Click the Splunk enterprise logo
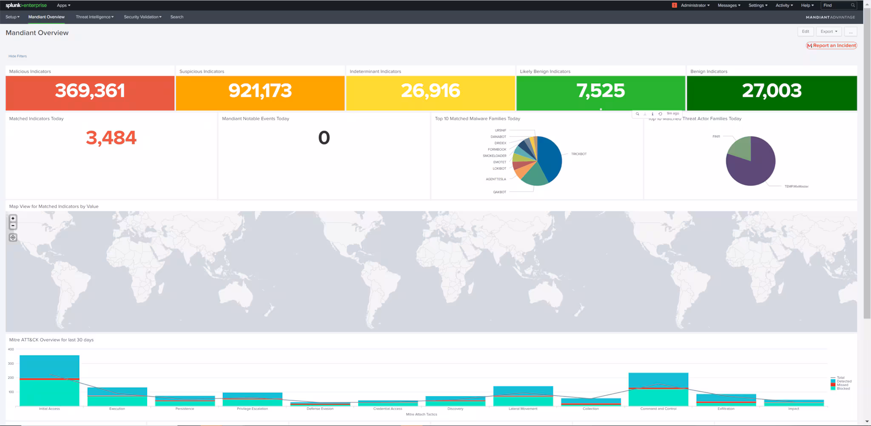The width and height of the screenshot is (871, 426). point(26,5)
